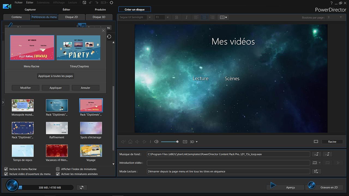Click the Appliquer button

56,88
